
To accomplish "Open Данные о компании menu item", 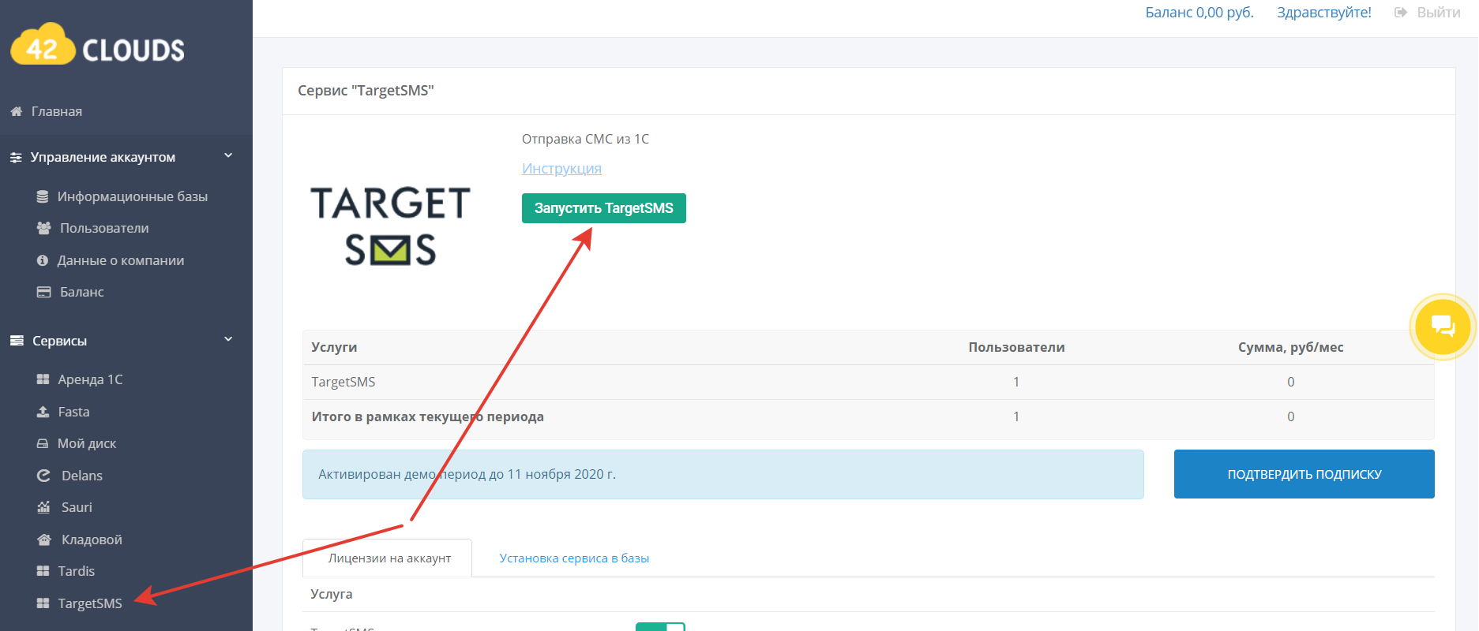I will 121,260.
